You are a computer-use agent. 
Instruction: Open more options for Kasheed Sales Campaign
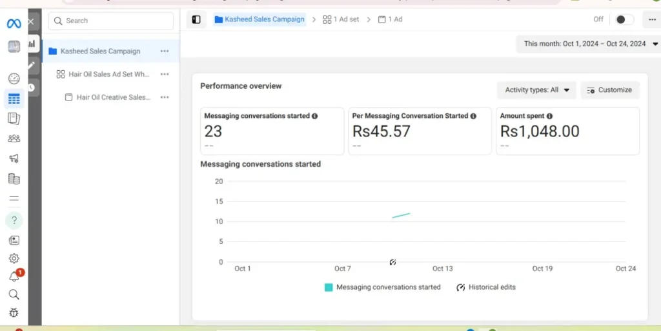(x=165, y=51)
